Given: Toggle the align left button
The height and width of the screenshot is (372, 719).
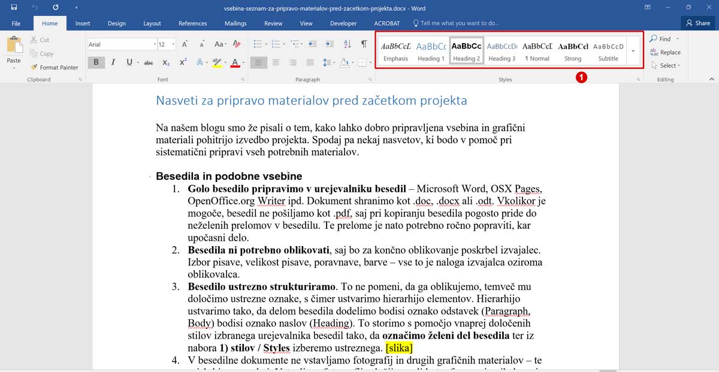Looking at the screenshot, I should [x=259, y=62].
